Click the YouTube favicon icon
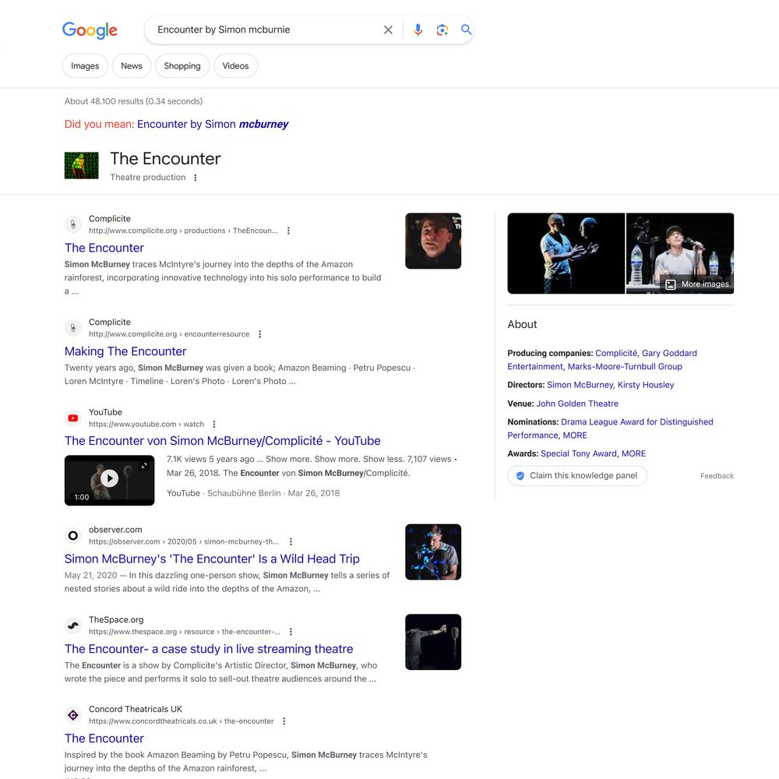The image size is (779, 779). [73, 418]
